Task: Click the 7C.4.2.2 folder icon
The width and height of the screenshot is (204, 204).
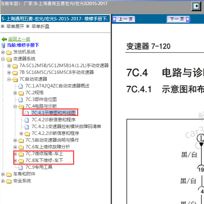Action: (27, 134)
